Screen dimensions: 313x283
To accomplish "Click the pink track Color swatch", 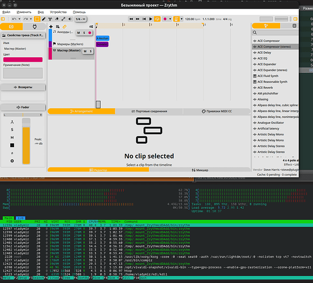I will click(x=23, y=59).
